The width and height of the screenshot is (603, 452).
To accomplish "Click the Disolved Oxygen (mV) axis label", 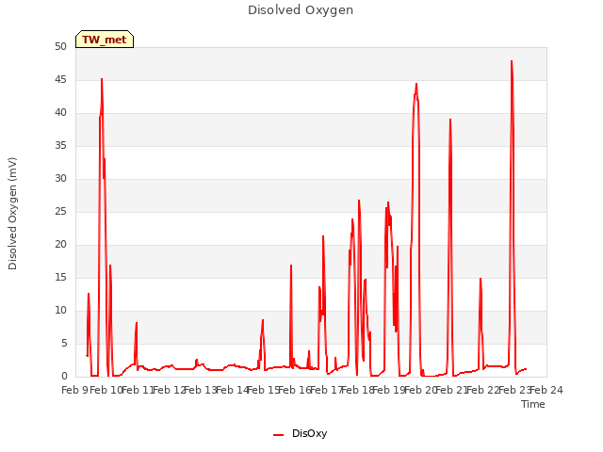I will 12,214.
